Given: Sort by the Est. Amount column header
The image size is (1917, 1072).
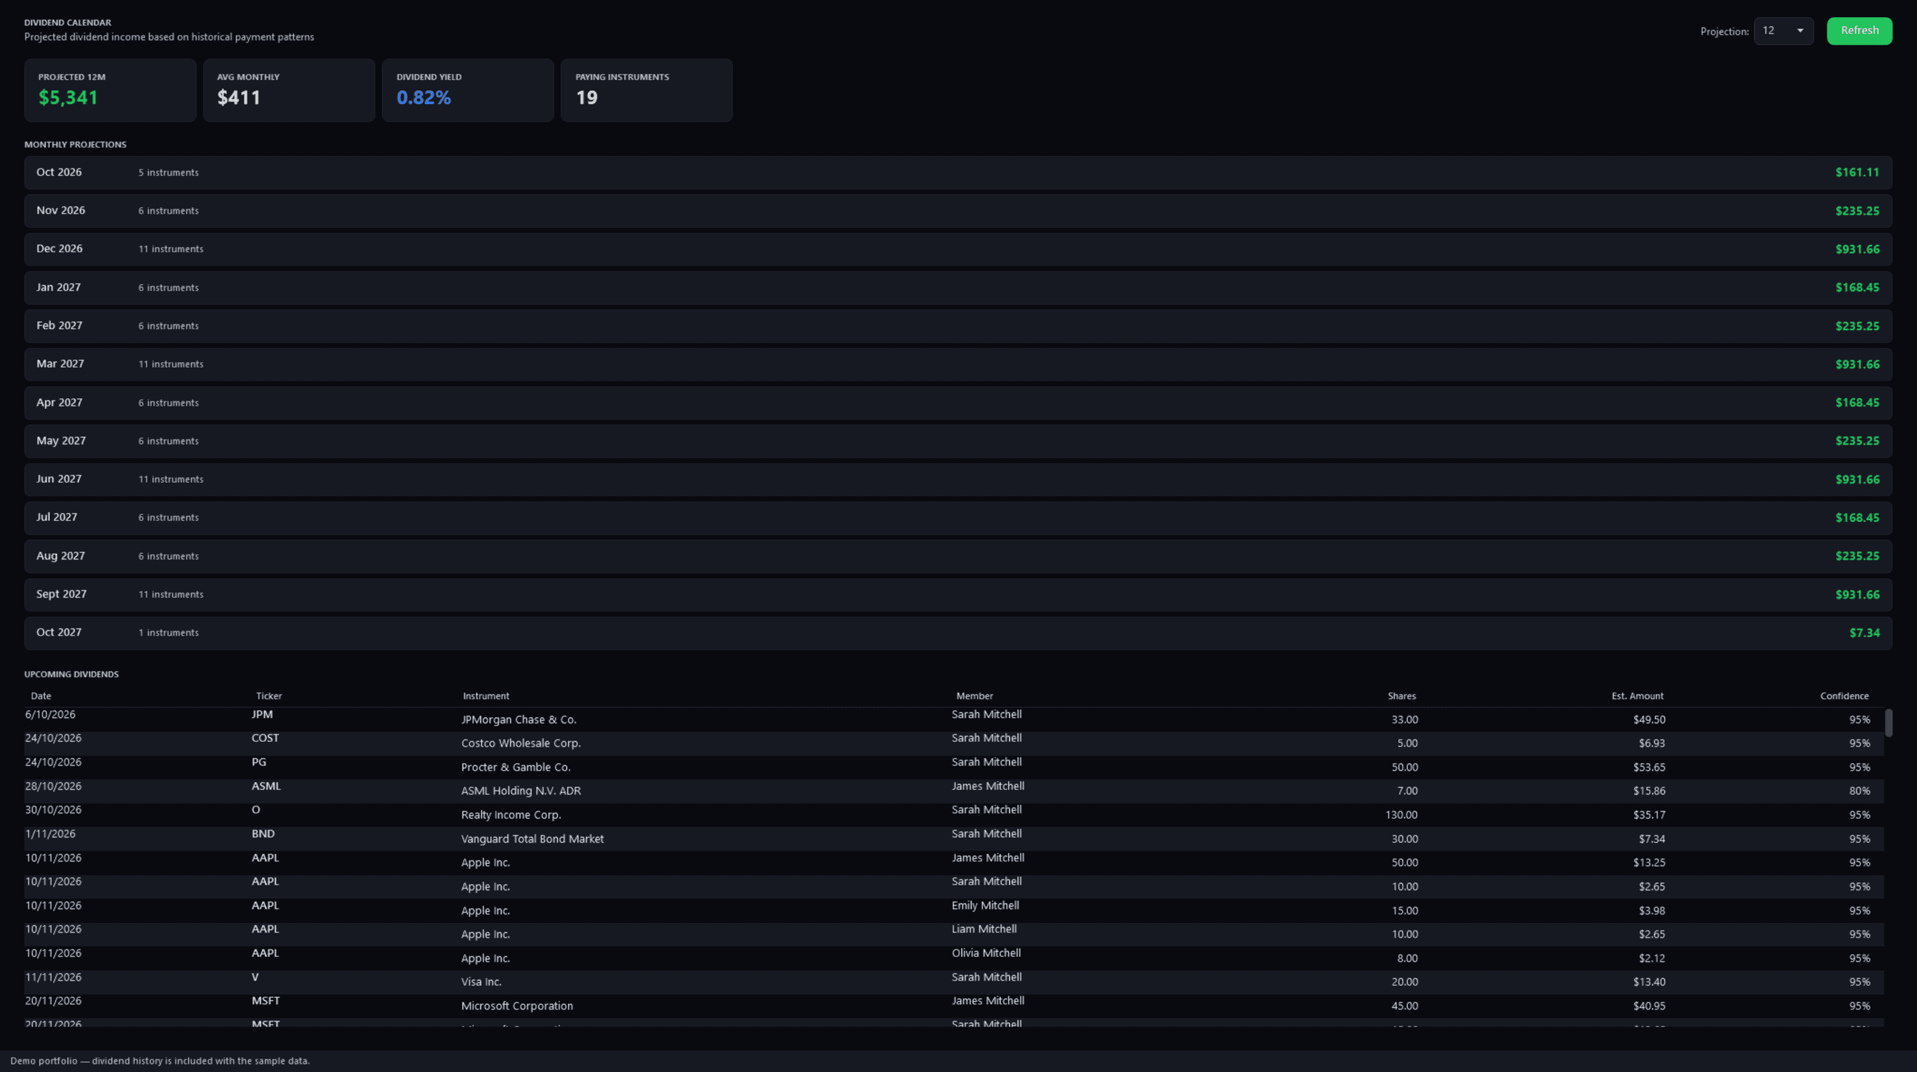Looking at the screenshot, I should pyautogui.click(x=1637, y=695).
